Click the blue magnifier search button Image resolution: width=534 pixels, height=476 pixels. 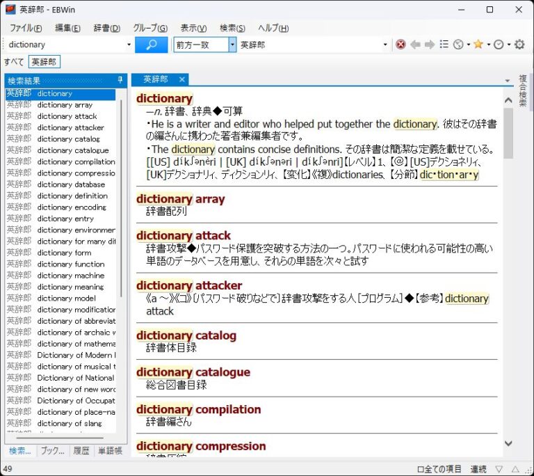pyautogui.click(x=152, y=45)
